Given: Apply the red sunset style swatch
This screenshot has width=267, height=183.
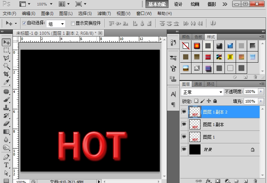Looking at the screenshot, I should 197,46.
